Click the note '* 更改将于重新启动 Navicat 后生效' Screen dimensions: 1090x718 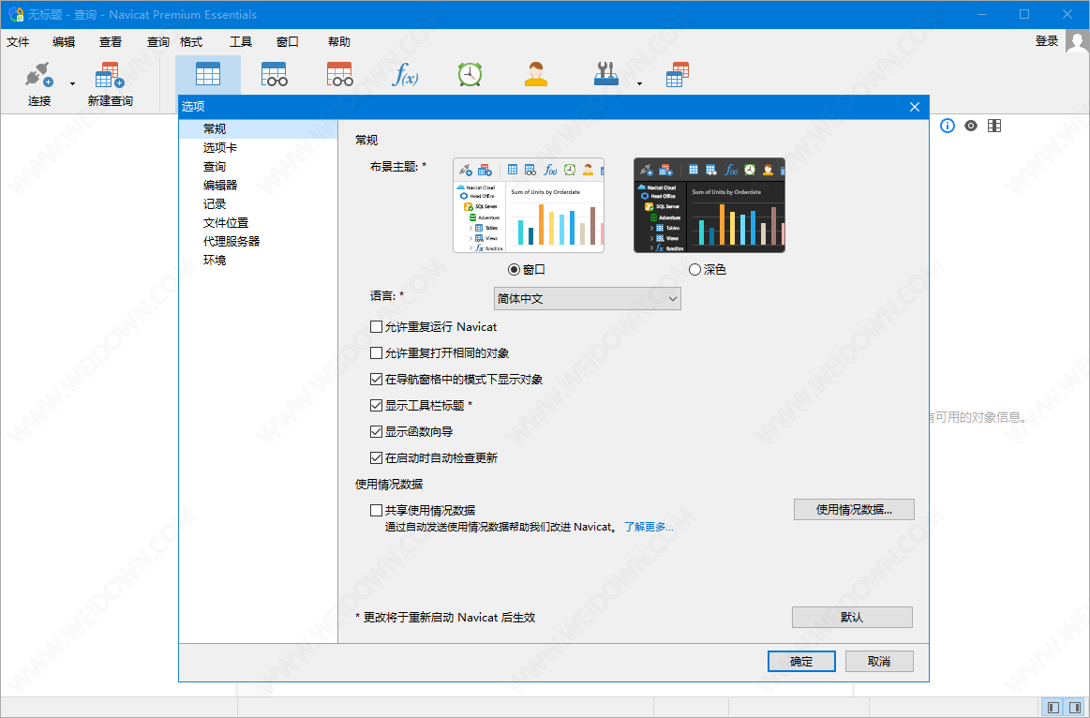pyautogui.click(x=445, y=618)
